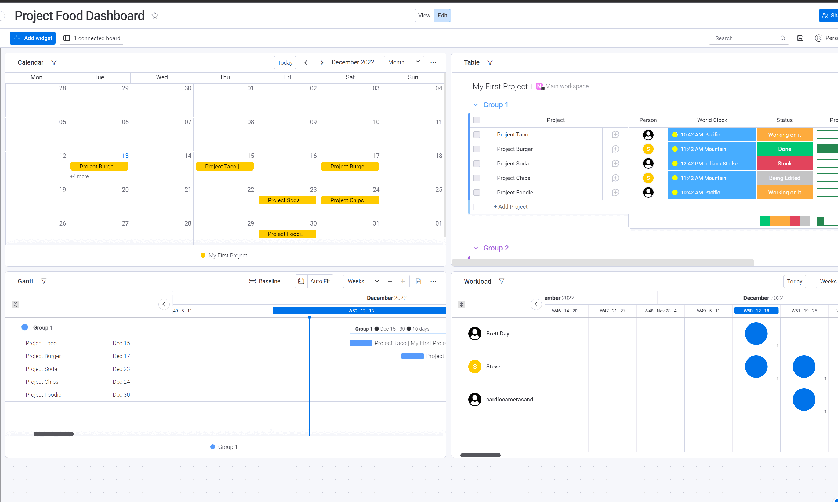Go to next month in Calendar

point(322,62)
